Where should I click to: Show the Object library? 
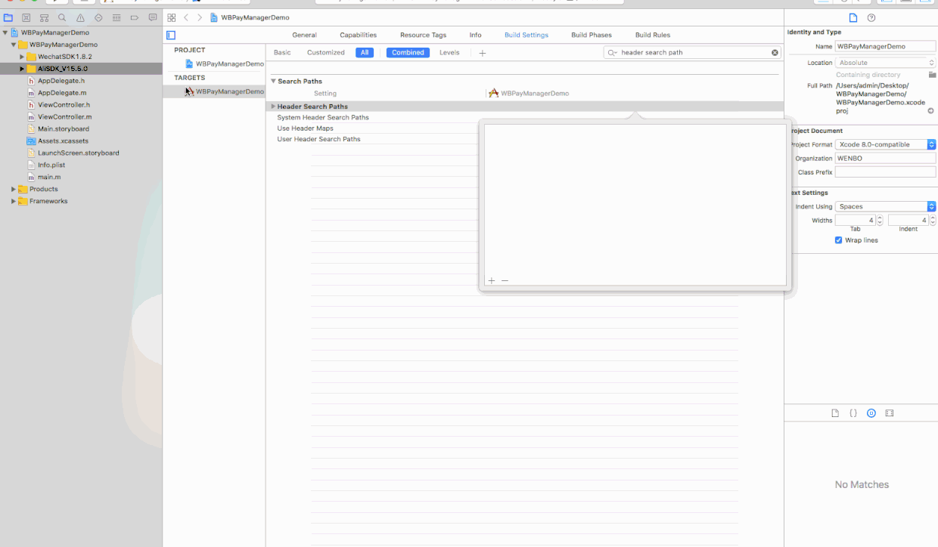(x=871, y=413)
